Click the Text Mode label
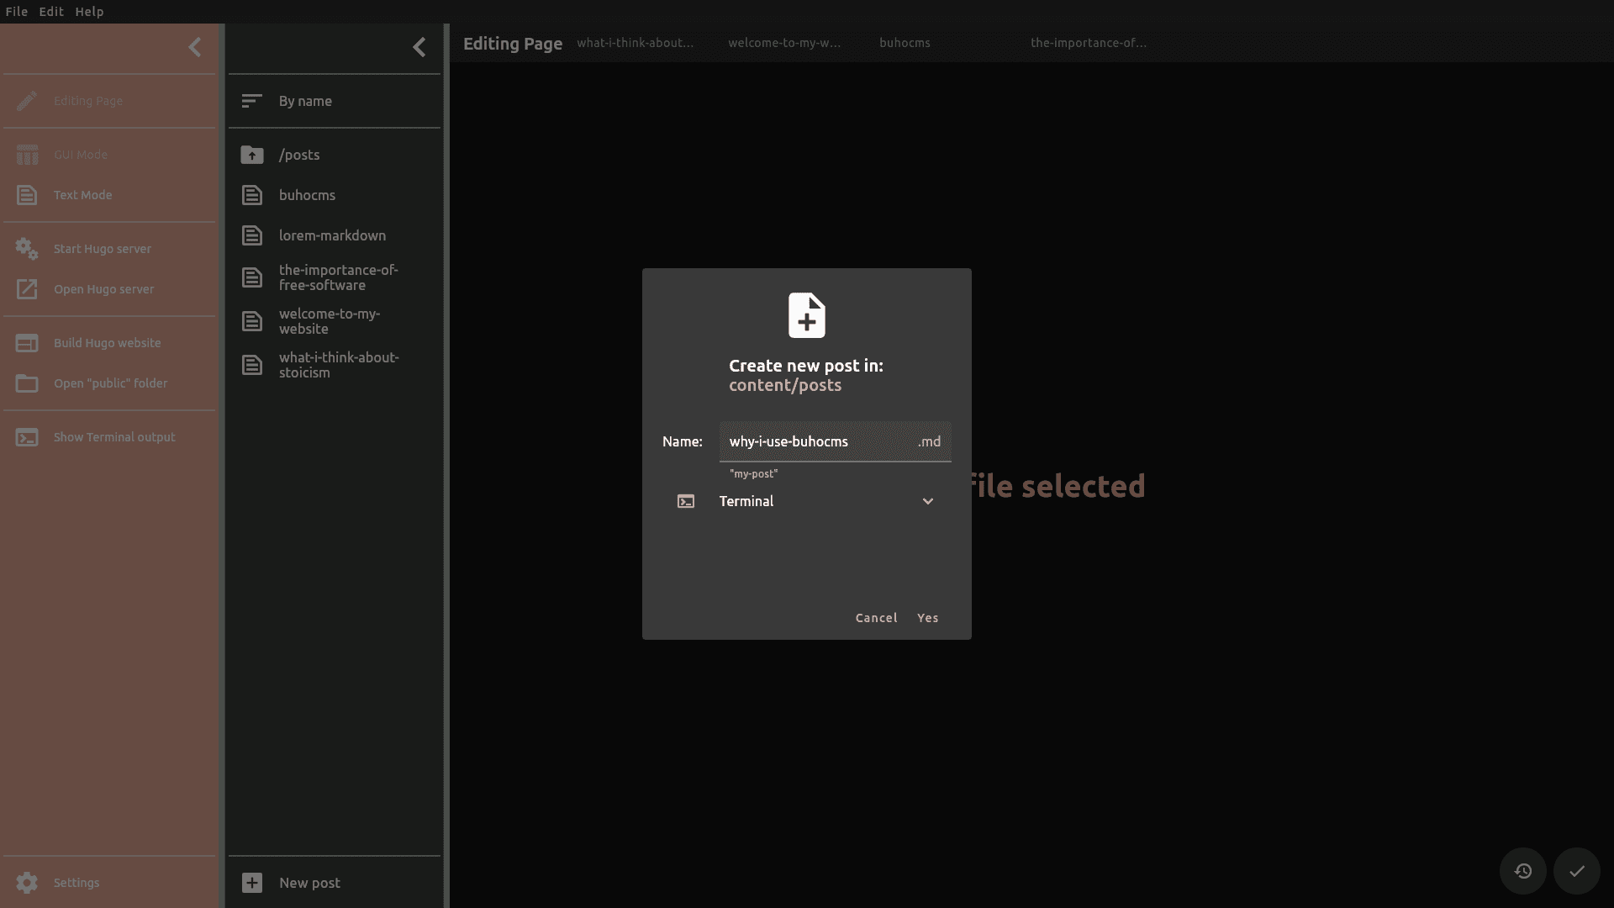The image size is (1614, 908). click(x=83, y=195)
